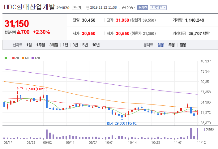Viewport: 218px width, 149px height.
Task: Click the 거래대금 value 35,707 백만
Action: pos(199,33)
